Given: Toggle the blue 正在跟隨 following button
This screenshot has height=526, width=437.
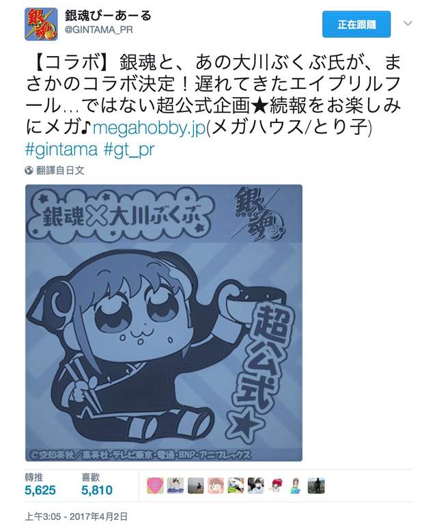Looking at the screenshot, I should point(356,24).
